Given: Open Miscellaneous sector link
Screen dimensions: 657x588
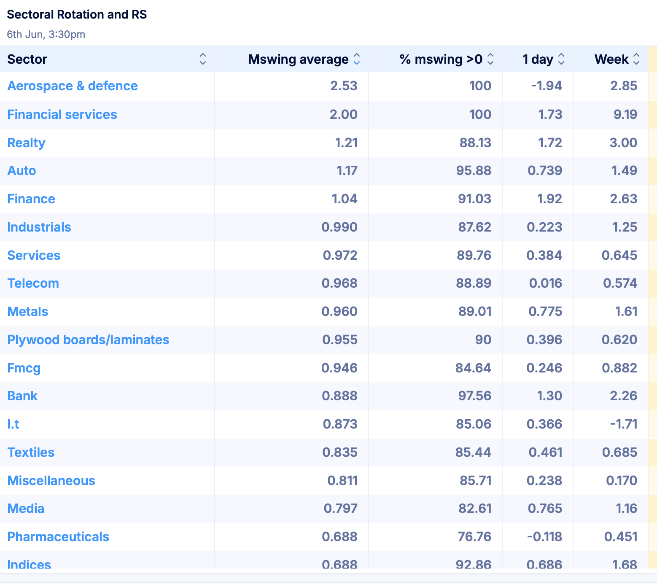Looking at the screenshot, I should 51,481.
